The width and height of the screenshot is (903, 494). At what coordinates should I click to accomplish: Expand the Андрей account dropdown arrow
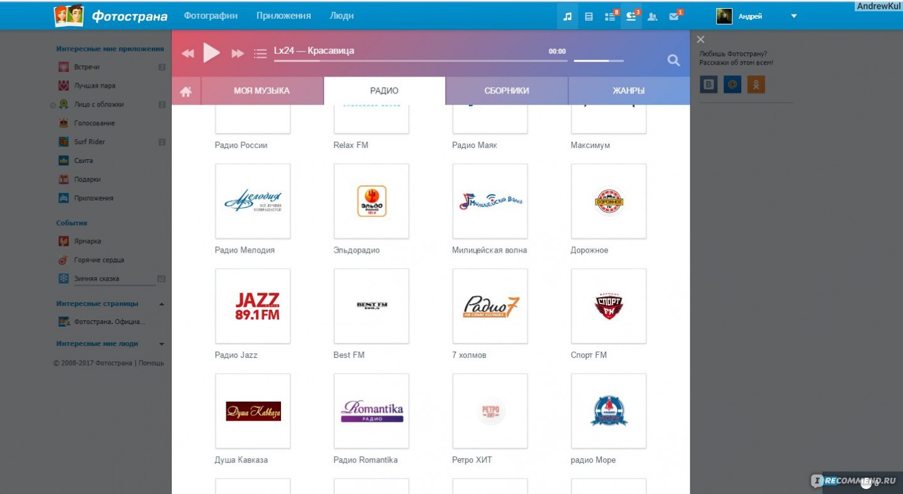pyautogui.click(x=794, y=17)
